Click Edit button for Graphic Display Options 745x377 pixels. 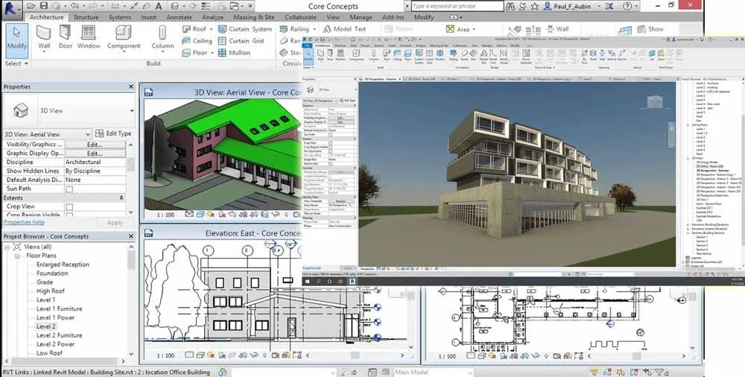click(x=95, y=153)
